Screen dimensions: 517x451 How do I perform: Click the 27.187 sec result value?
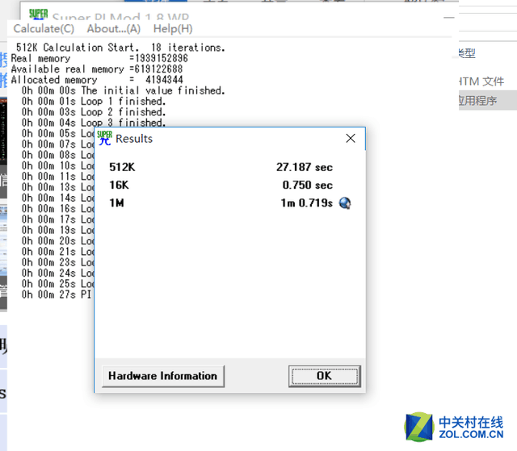tap(304, 167)
